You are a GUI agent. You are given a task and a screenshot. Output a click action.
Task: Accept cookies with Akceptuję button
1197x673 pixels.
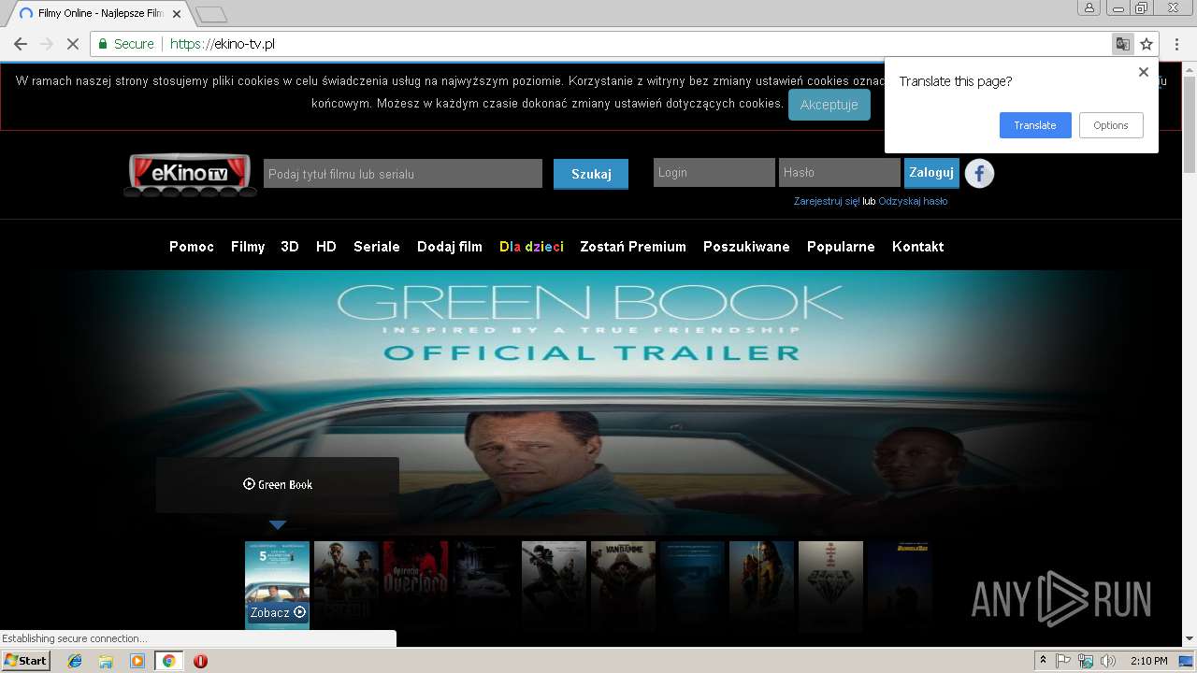tap(829, 105)
